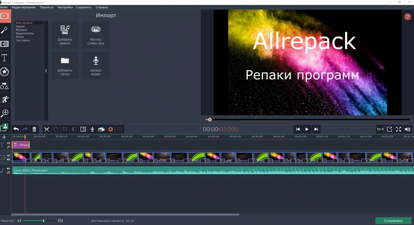The height and width of the screenshot is (225, 414).
Task: Select Love_Story_Theme.mp3 audio clip
Action: 213,170
